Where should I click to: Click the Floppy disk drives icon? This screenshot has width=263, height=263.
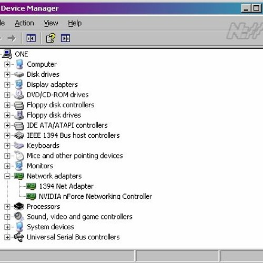click(x=19, y=115)
